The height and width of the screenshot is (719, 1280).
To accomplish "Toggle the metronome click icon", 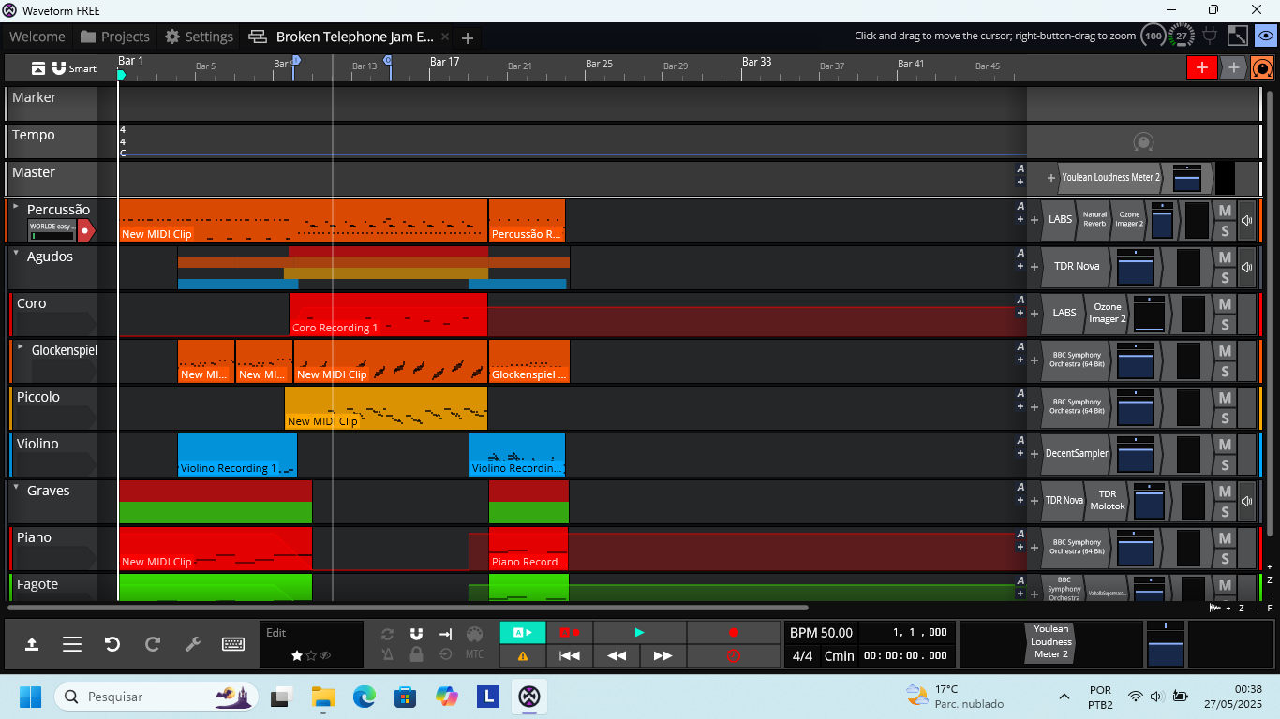I will tap(387, 654).
